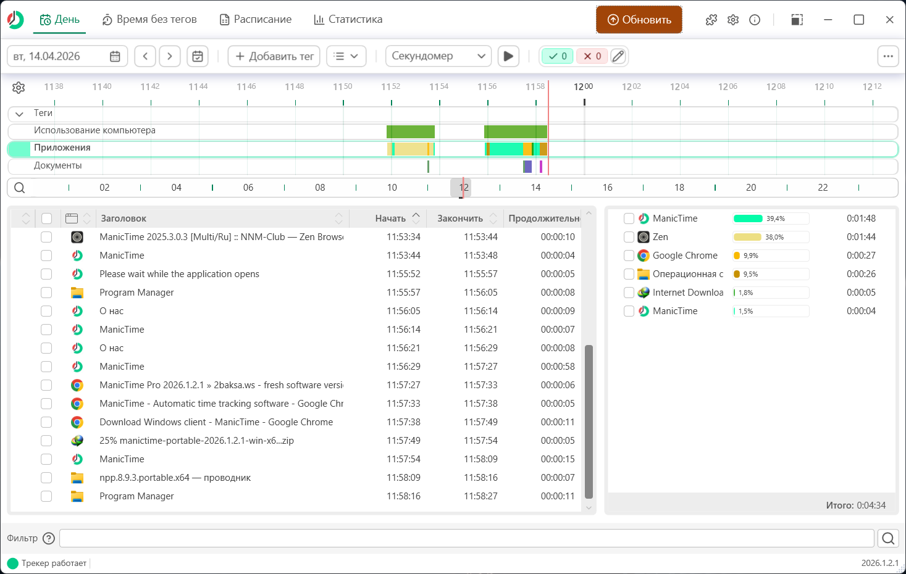Screen dimensions: 906x574
Task: Run the filter search magnifier button
Action: click(x=888, y=538)
